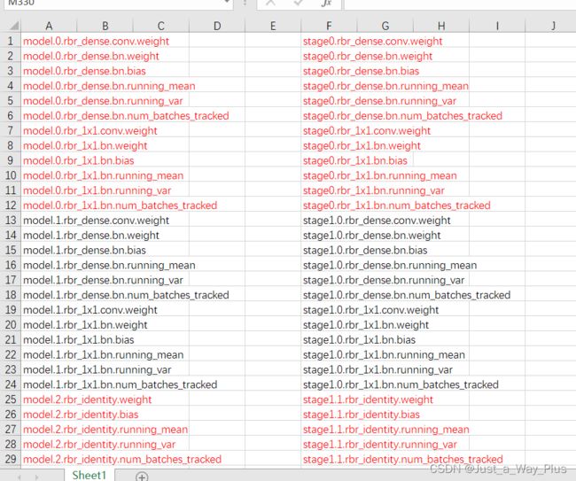Click cell stage0.rbr_1x1.bn.weight
The width and height of the screenshot is (576, 481).
(x=362, y=146)
